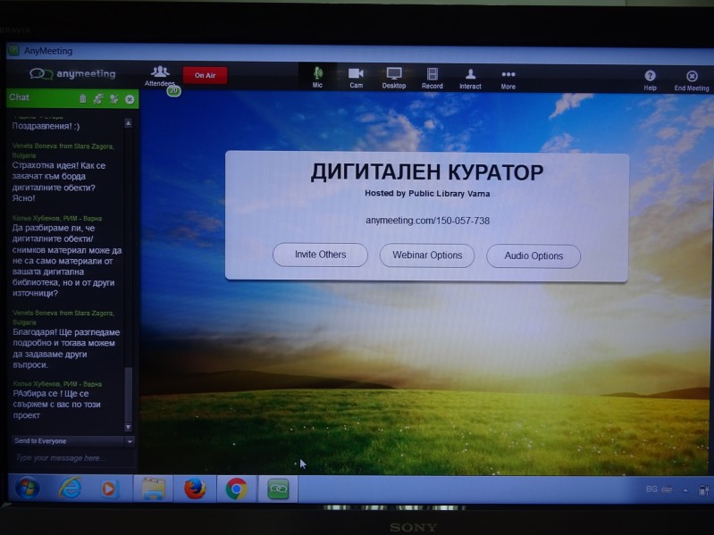Open Help in the top bar
This screenshot has height=535, width=714.
(650, 79)
